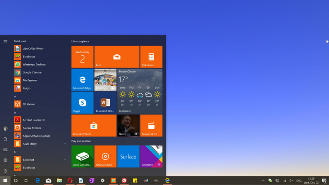Click the B letter header in app list
The height and width of the screenshot is (185, 329).
point(15,152)
